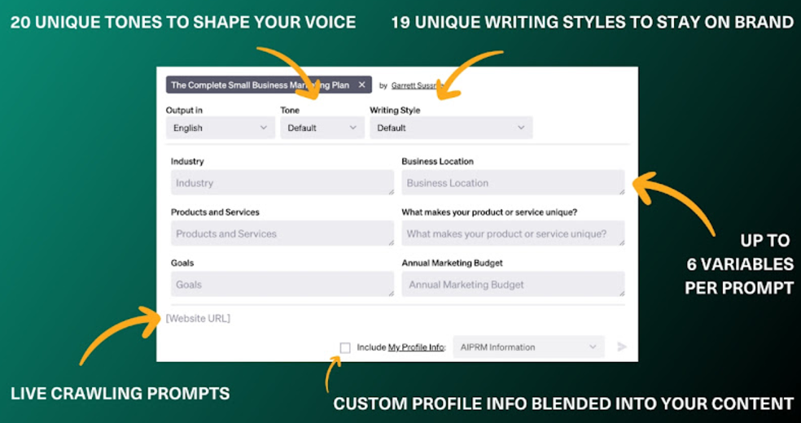Image resolution: width=801 pixels, height=423 pixels.
Task: Focus the Annual Marketing Budget field
Action: point(513,284)
